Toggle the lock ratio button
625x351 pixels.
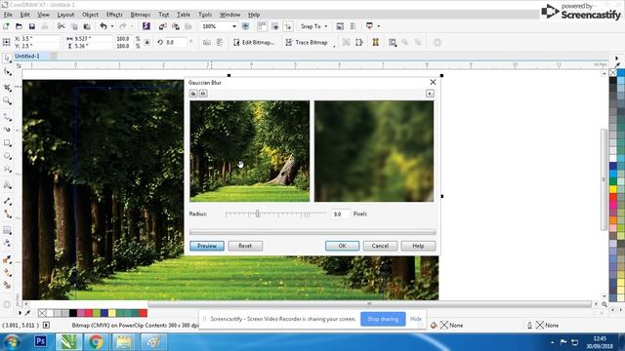click(x=147, y=42)
